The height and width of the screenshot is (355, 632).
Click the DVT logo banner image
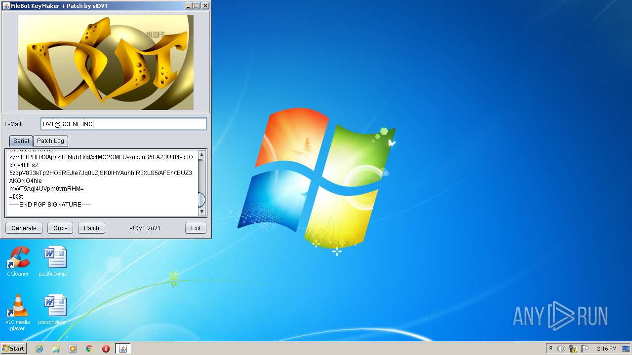pyautogui.click(x=106, y=62)
